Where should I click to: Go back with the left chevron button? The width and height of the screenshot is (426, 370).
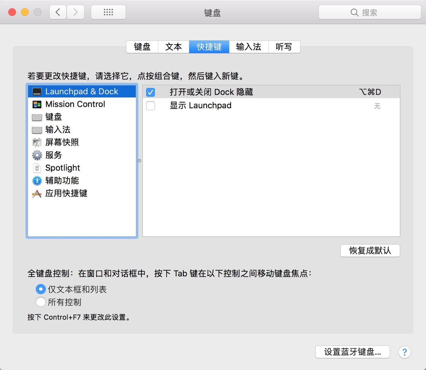[58, 12]
